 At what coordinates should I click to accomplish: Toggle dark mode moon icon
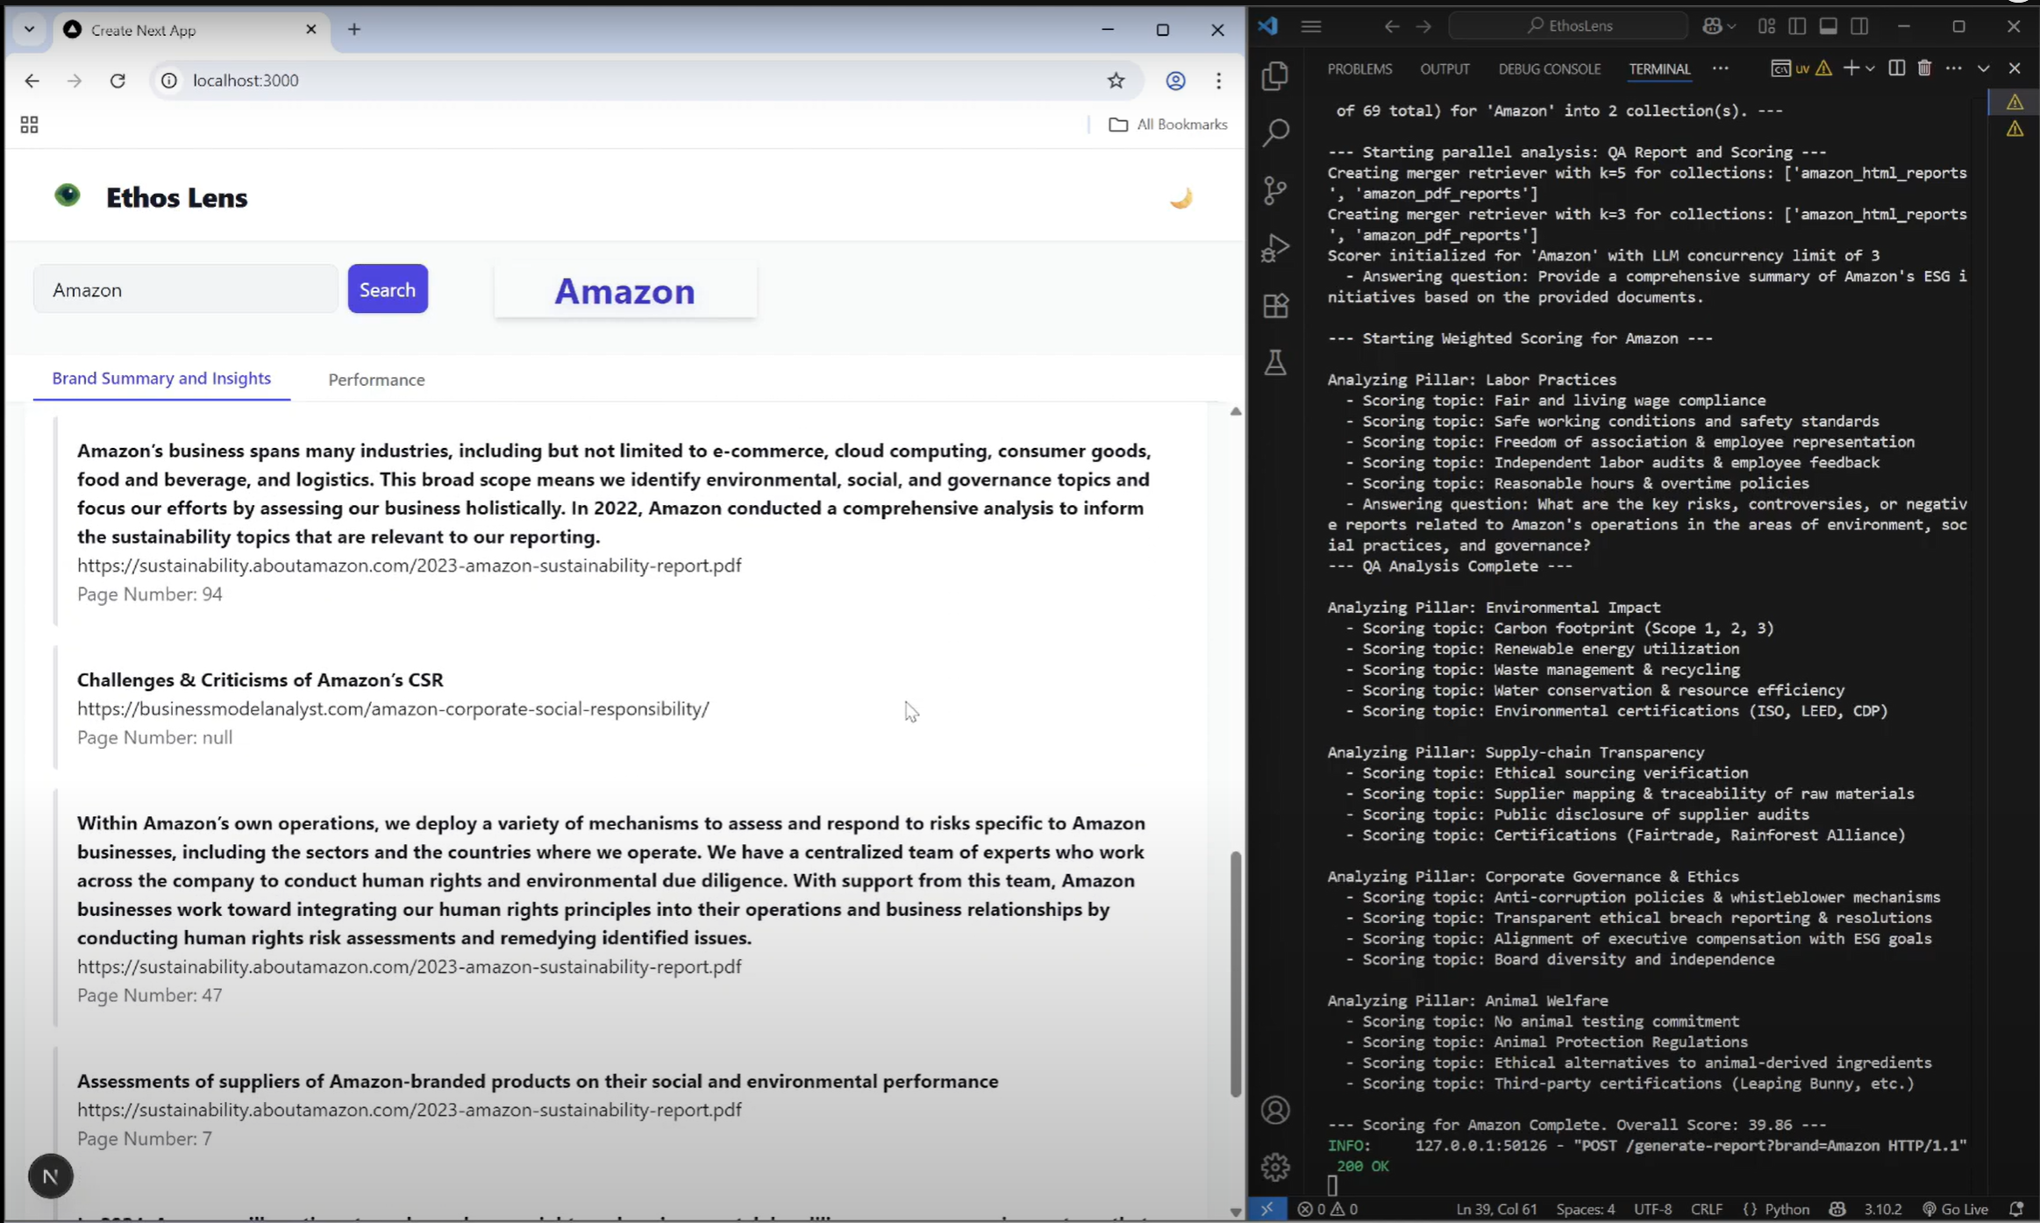coord(1180,198)
